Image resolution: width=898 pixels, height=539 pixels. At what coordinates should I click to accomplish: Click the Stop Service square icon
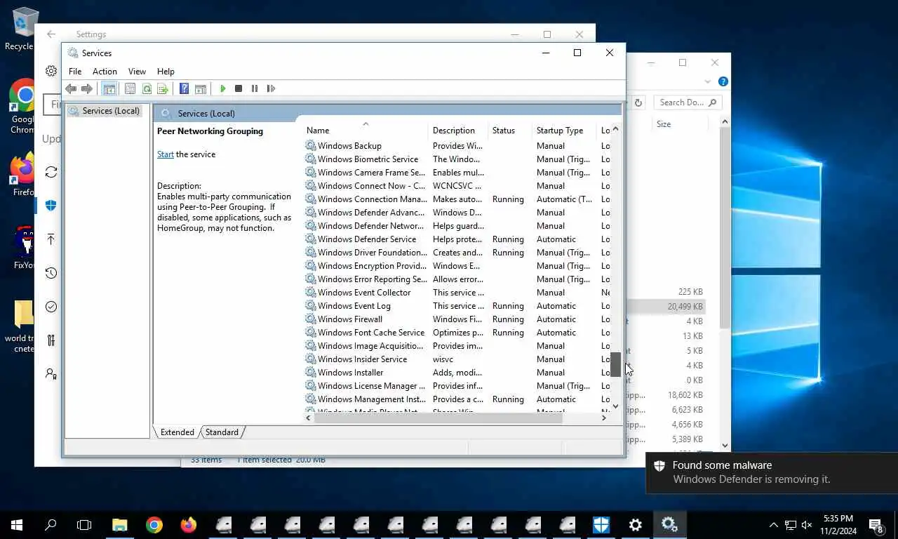point(239,88)
